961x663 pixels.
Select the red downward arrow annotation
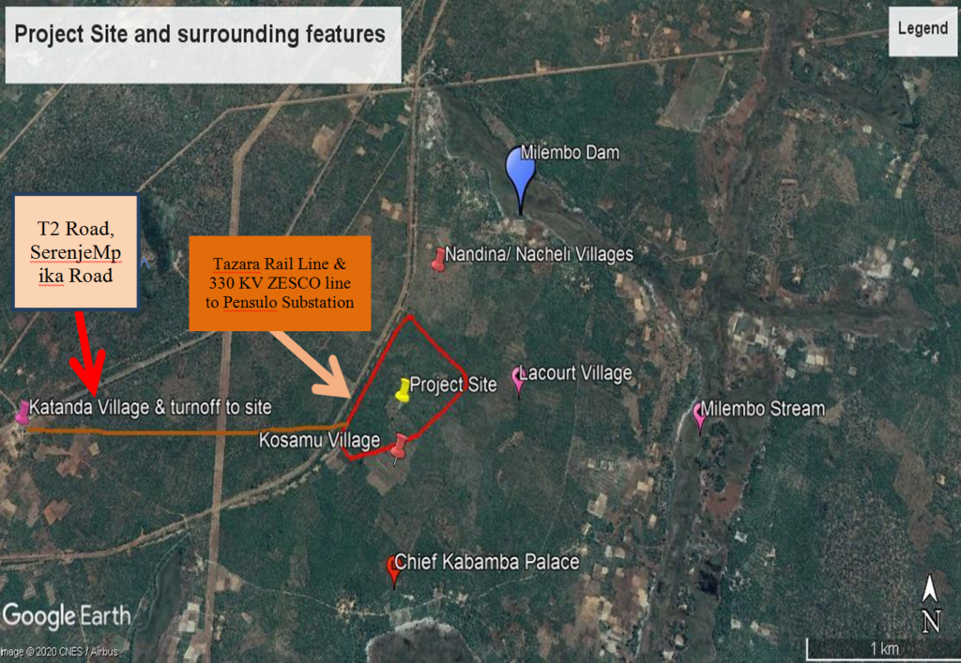click(87, 354)
